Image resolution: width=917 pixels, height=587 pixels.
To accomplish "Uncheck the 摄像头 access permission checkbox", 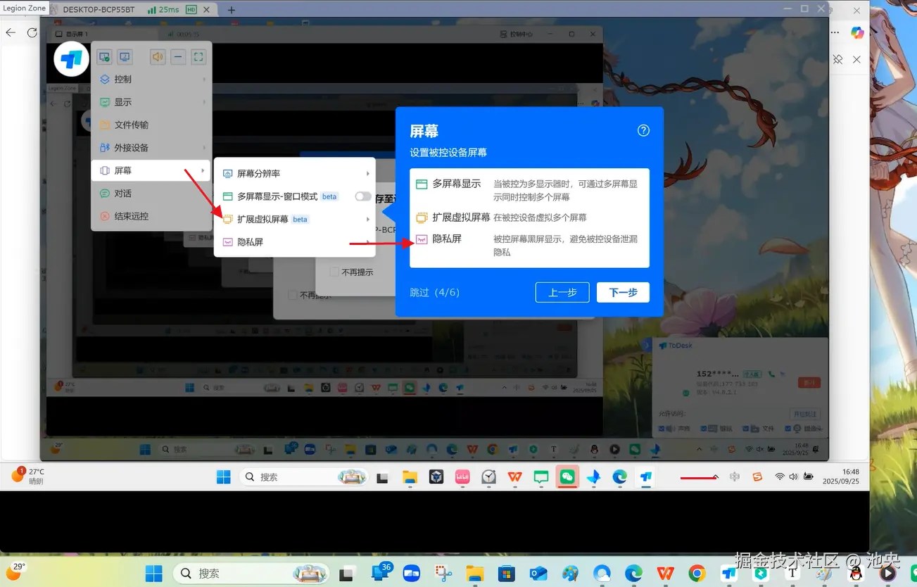I will [x=788, y=429].
